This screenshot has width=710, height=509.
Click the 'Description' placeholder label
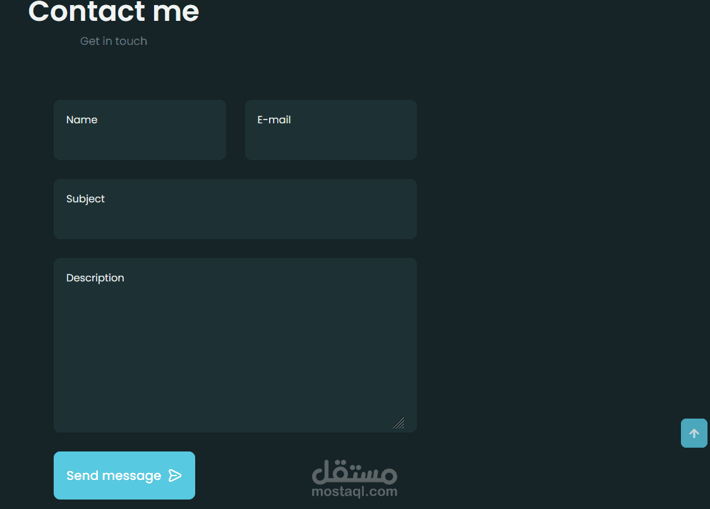(x=95, y=278)
